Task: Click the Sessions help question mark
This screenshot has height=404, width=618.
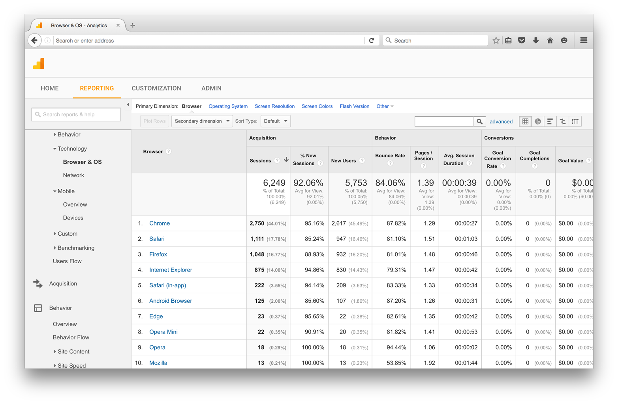Action: tap(277, 160)
